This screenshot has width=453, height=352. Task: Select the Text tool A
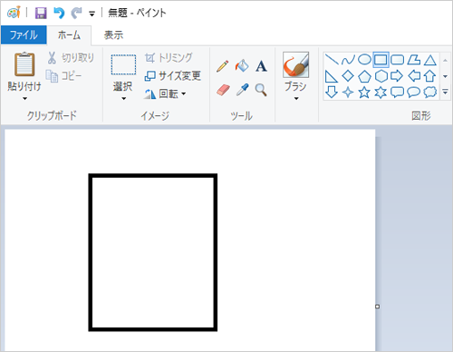tap(261, 66)
